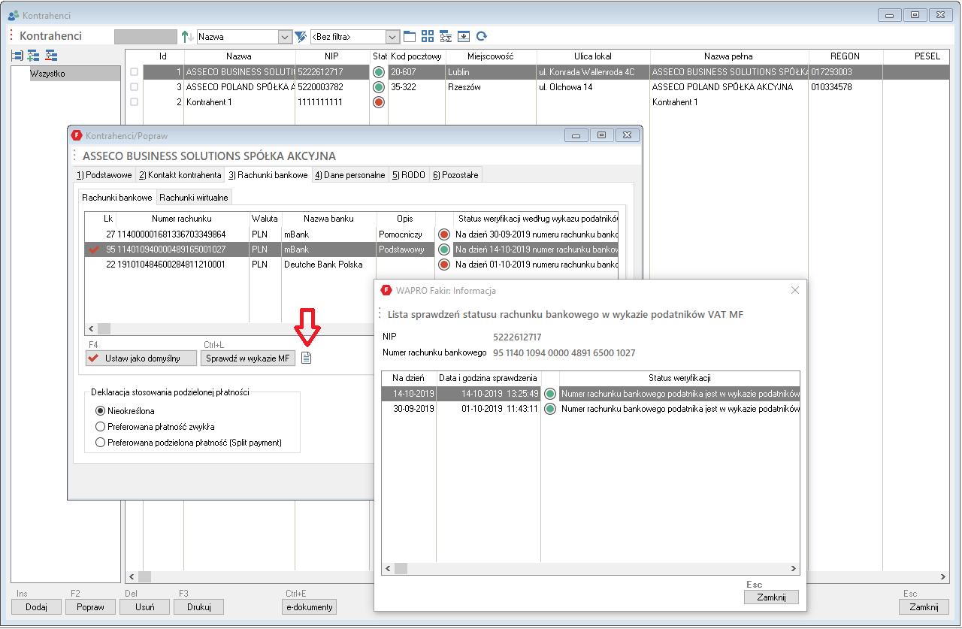Open the <Bez filtra> filter dropdown
Viewport: 962px width, 629px height.
(x=392, y=36)
